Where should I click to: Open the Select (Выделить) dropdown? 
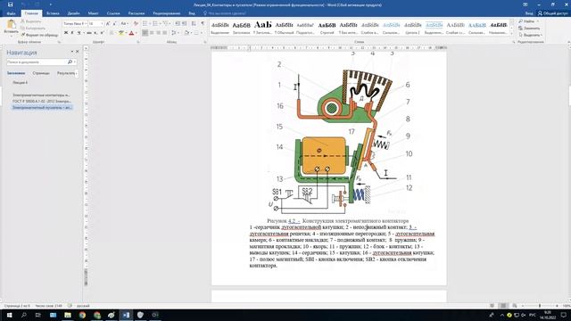click(531, 35)
